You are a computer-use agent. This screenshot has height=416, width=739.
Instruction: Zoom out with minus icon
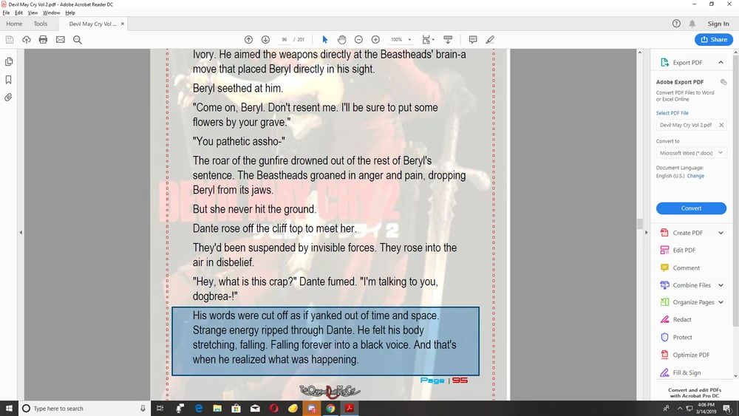[358, 40]
